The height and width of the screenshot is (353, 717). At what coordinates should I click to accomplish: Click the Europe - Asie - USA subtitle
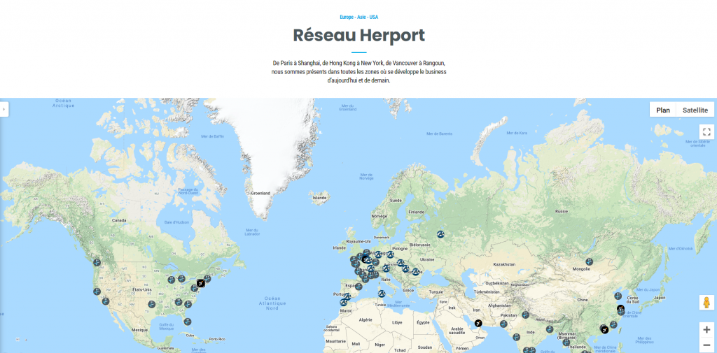(358, 17)
